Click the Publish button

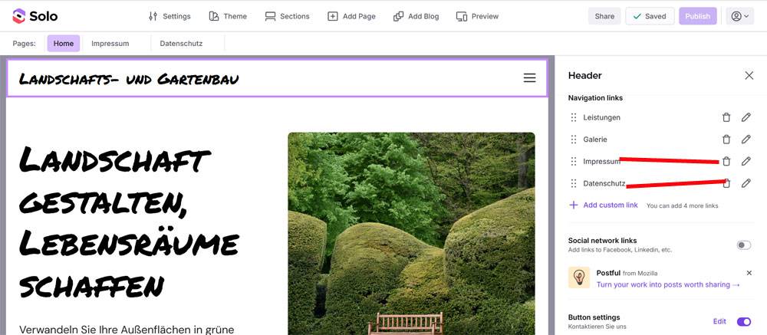tap(697, 16)
